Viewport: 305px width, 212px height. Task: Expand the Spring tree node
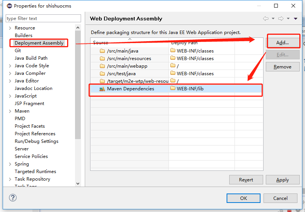(x=10, y=164)
